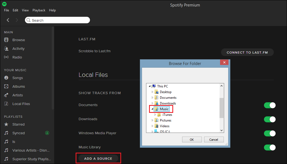Click the Synced playlist note icon
The width and height of the screenshot is (287, 164).
tap(6, 133)
